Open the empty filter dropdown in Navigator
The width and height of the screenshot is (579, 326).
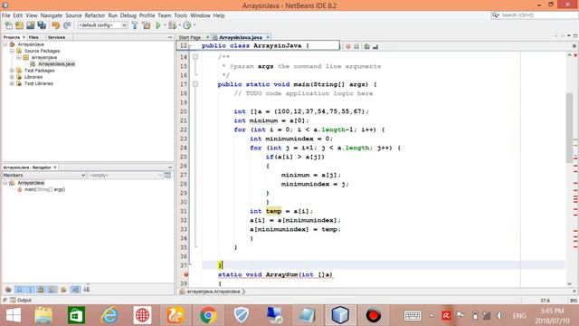(x=126, y=175)
